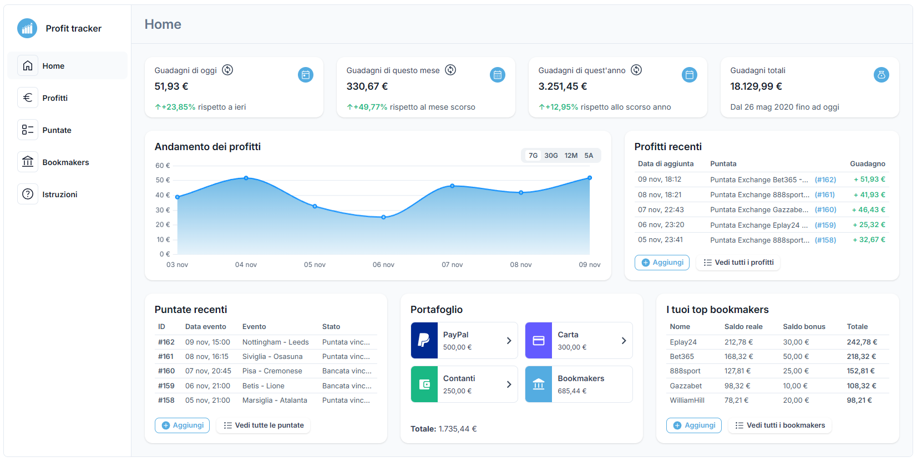Open bet link #160 in Profitti recenti
The image size is (917, 462).
pos(825,210)
